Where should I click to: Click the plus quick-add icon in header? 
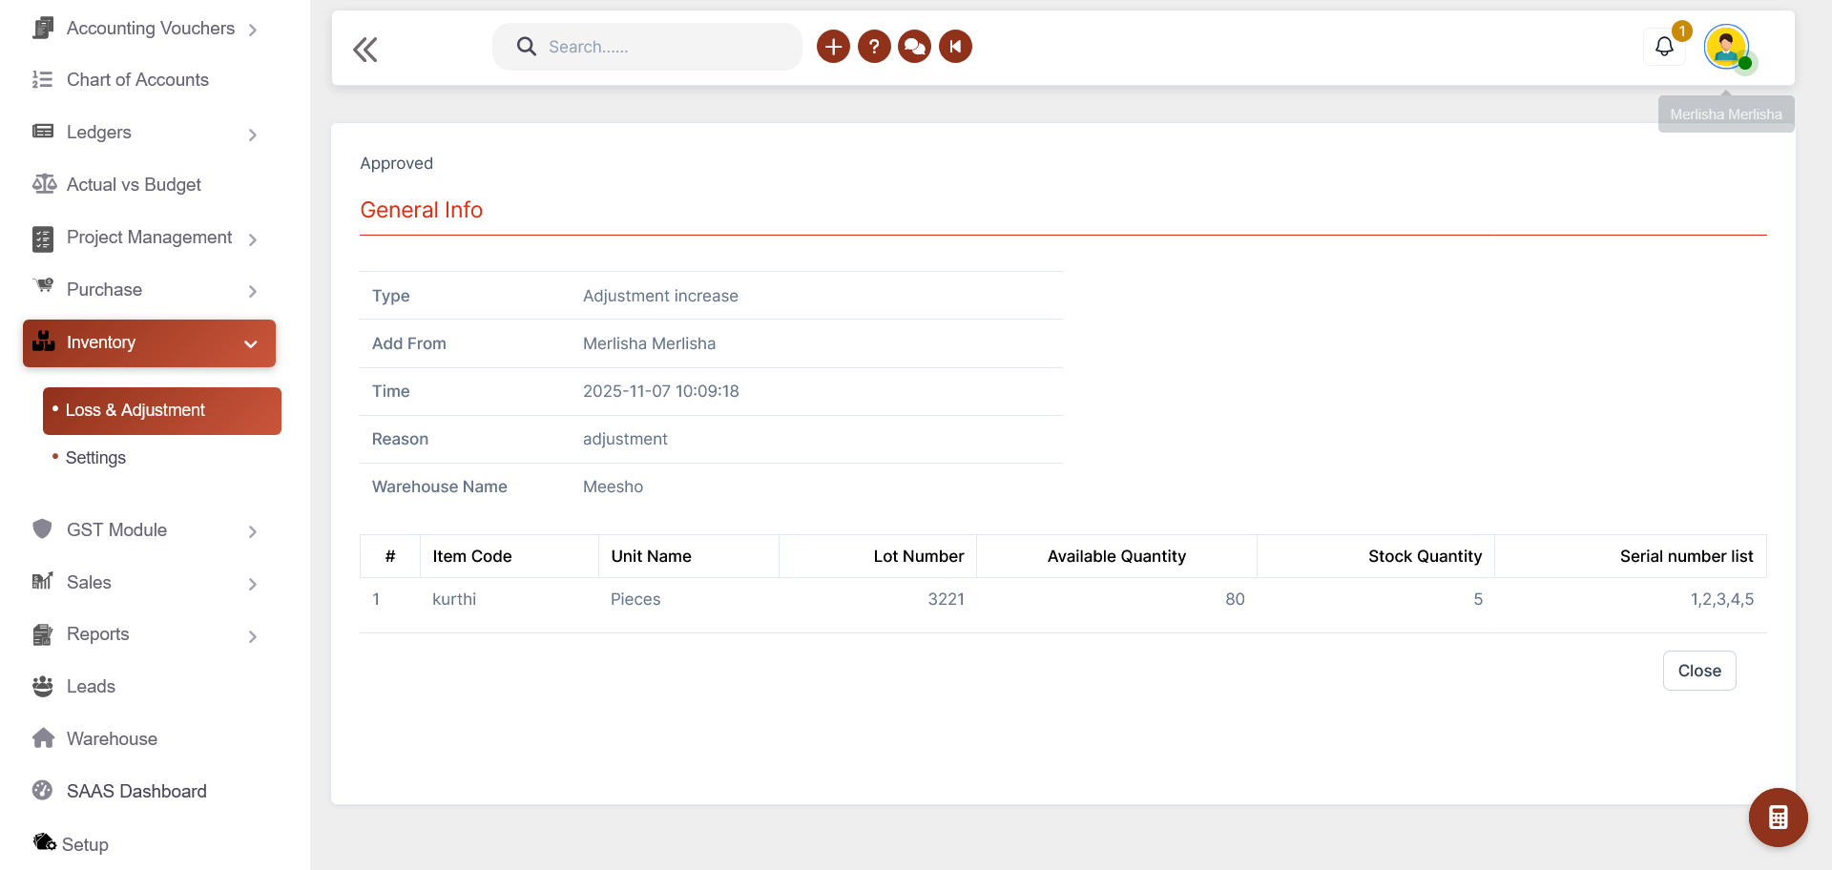pyautogui.click(x=833, y=47)
